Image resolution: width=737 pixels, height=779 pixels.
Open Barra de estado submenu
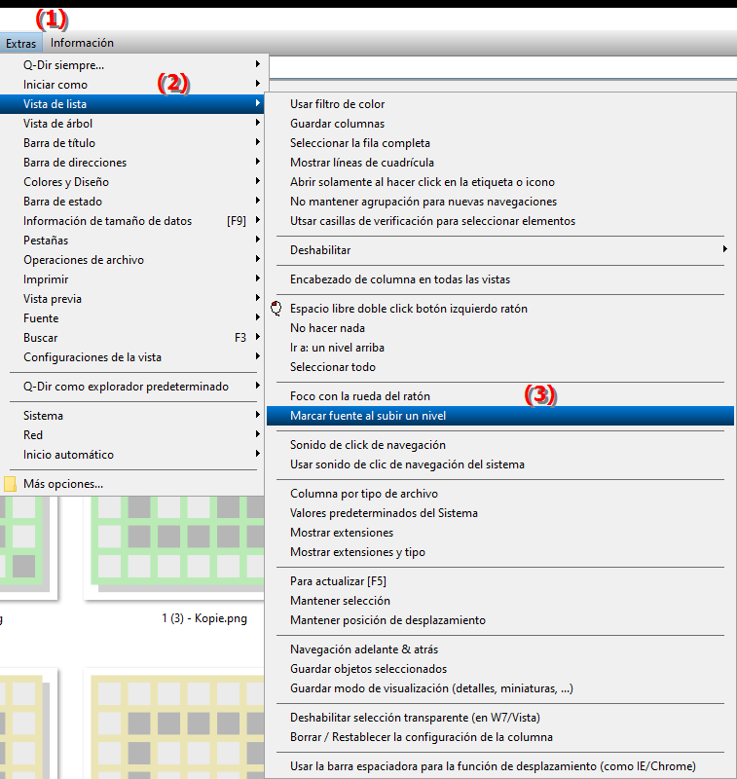tap(134, 202)
